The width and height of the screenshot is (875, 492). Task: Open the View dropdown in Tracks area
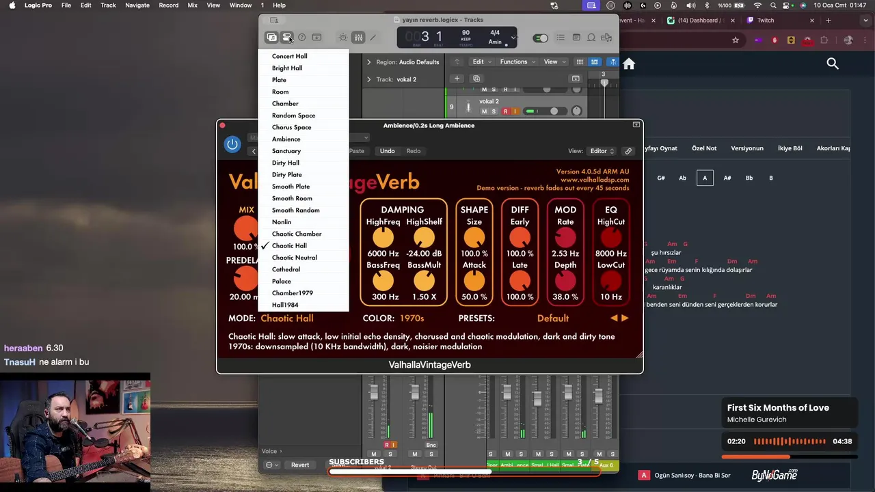pos(554,62)
